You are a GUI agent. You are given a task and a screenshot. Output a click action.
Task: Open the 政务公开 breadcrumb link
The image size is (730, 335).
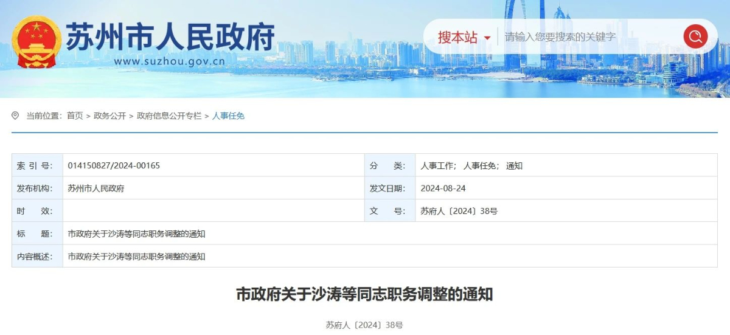pos(109,116)
